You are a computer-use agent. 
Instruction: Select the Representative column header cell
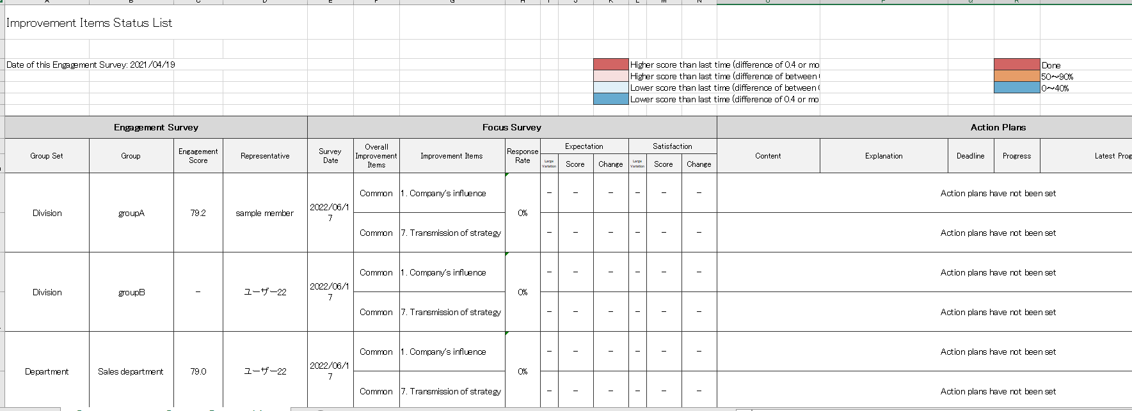coord(265,156)
